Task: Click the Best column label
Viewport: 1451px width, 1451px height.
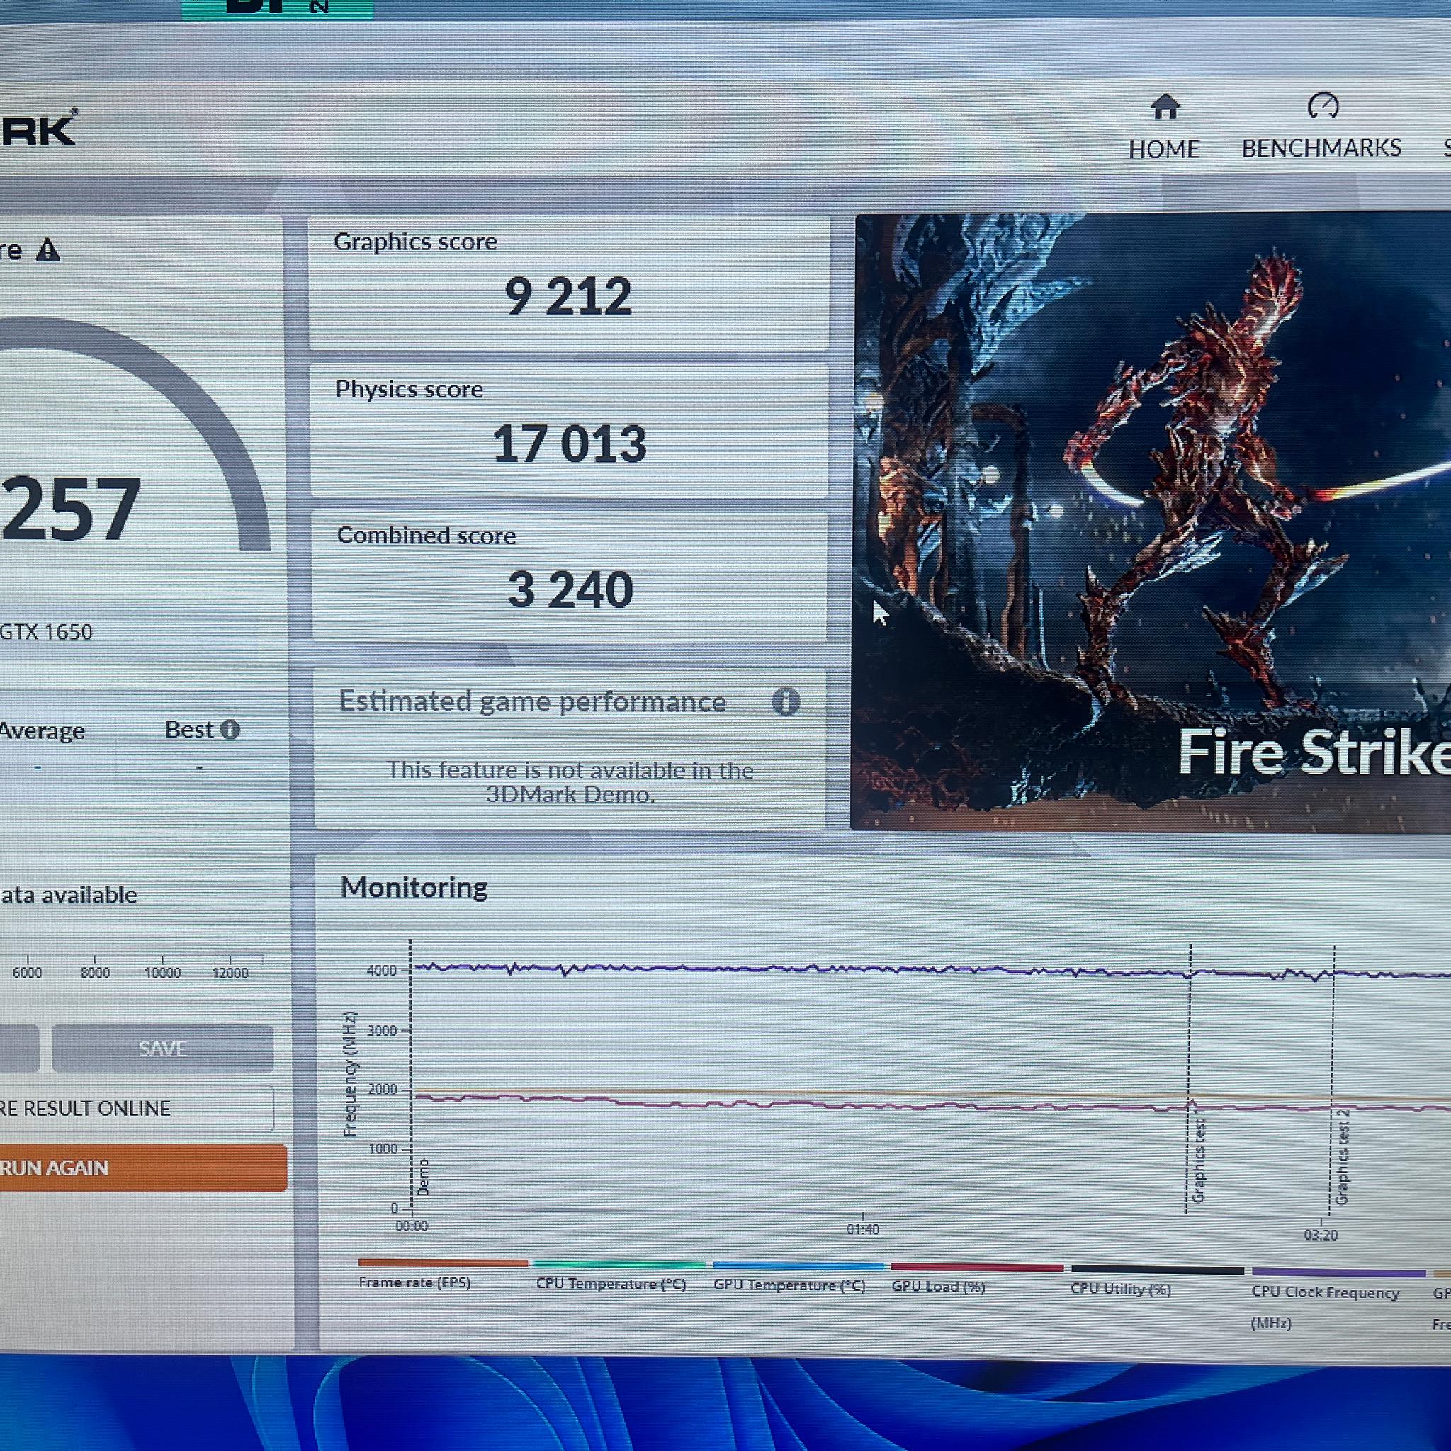Action: click(188, 730)
